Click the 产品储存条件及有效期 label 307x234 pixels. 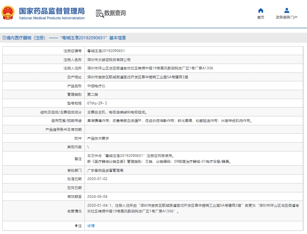click(x=63, y=130)
